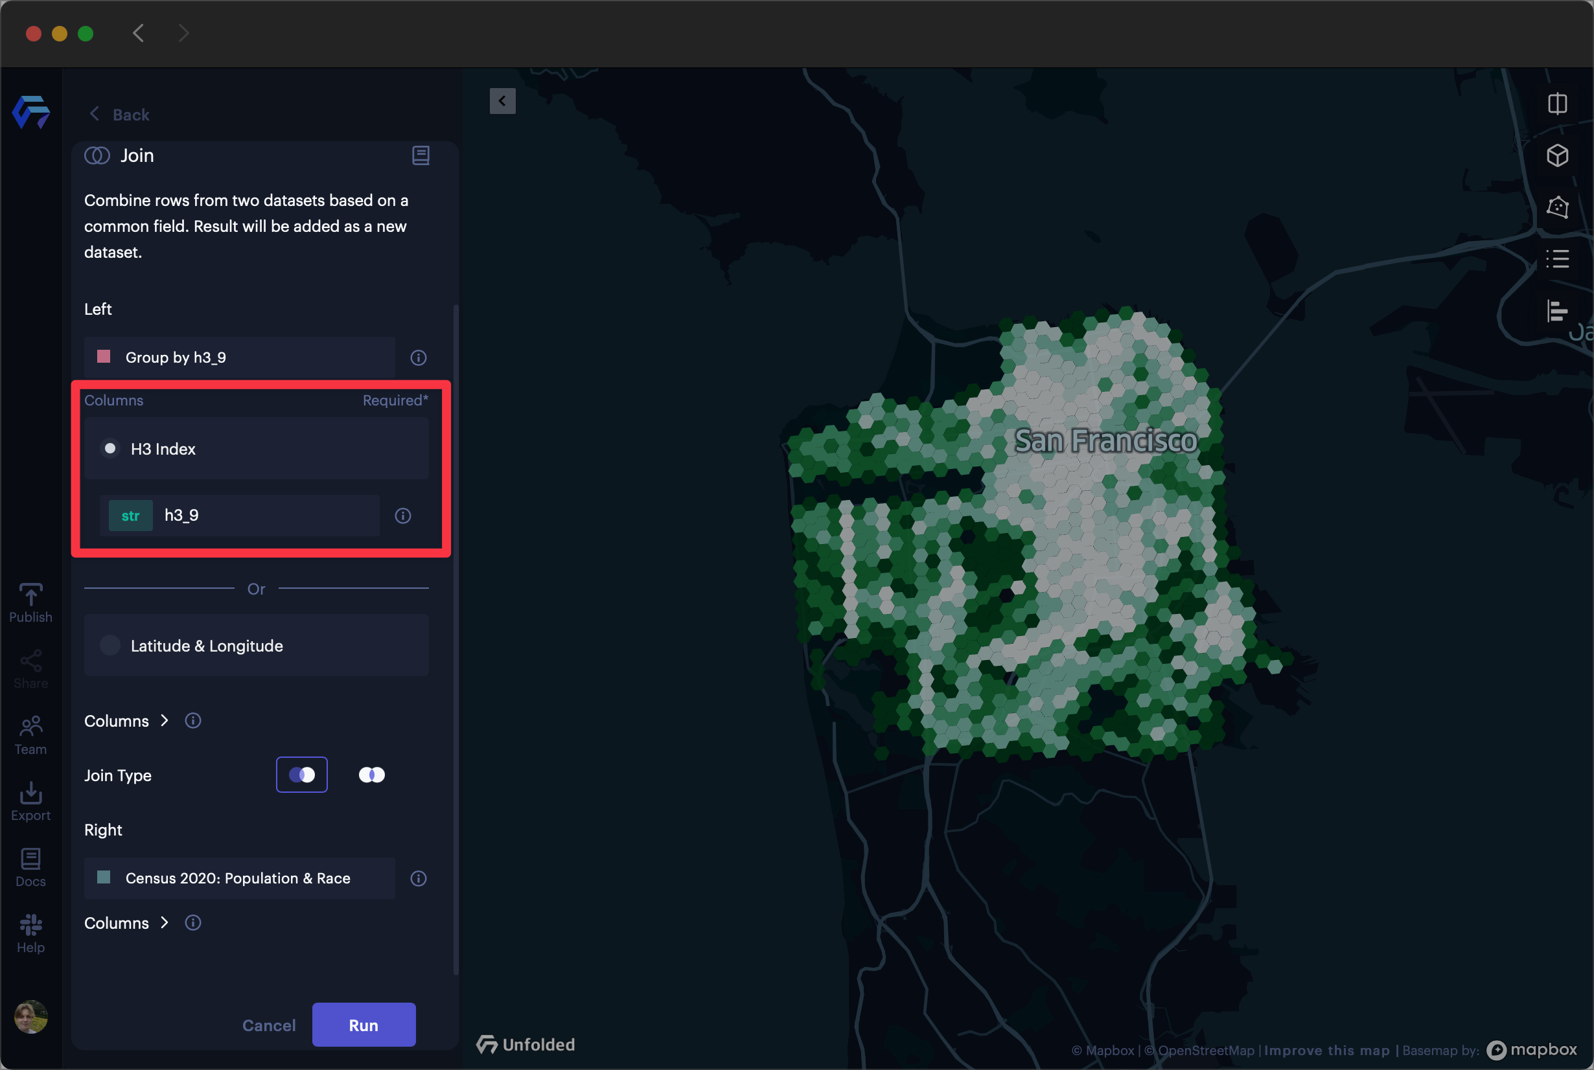Screen dimensions: 1594x1070
Task: Show the map legend list icon
Action: coord(1557,258)
